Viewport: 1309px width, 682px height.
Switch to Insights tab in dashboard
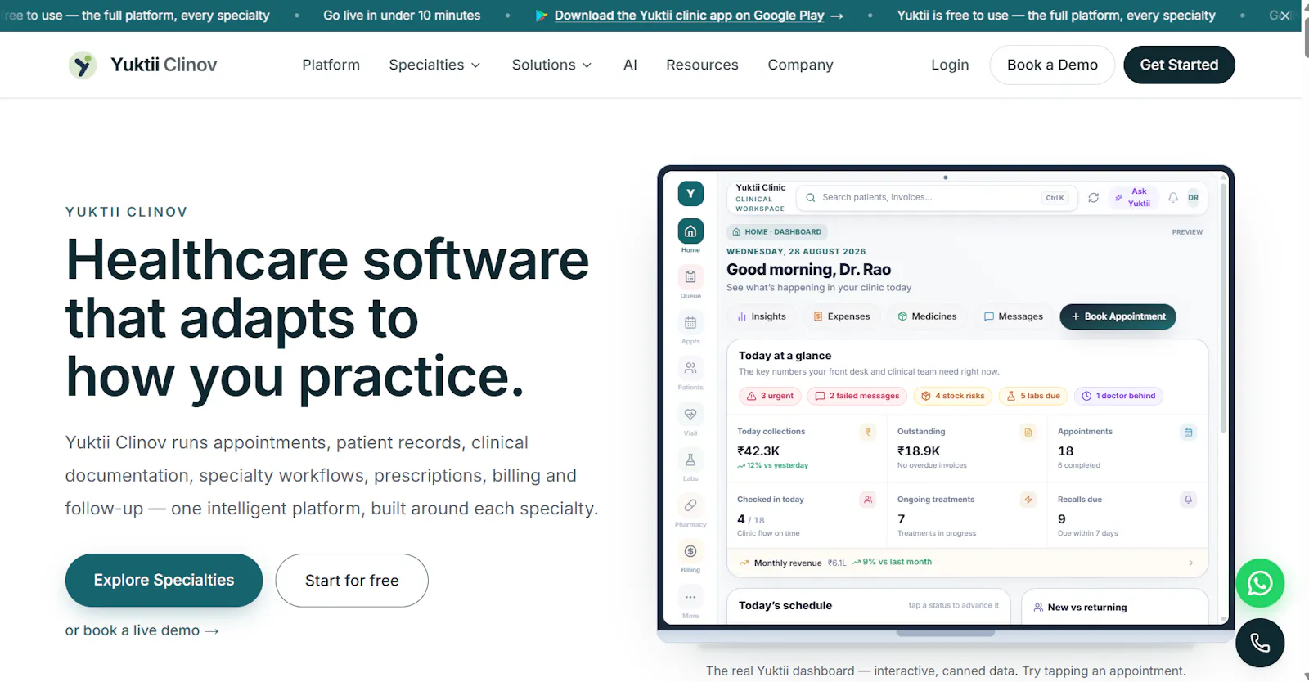762,316
